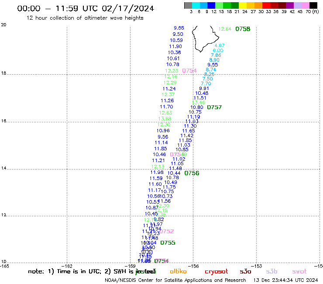This screenshot has width=323, height=284.
Task: Select the 10.48 wave height value
Action: coord(202,93)
